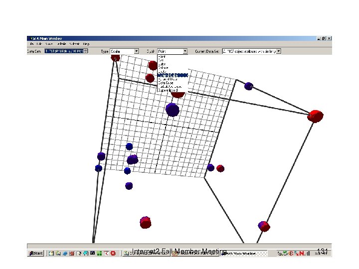This screenshot has width=359, height=269.
Task: Click the green squares quick launch icon
Action: pyautogui.click(x=99, y=253)
